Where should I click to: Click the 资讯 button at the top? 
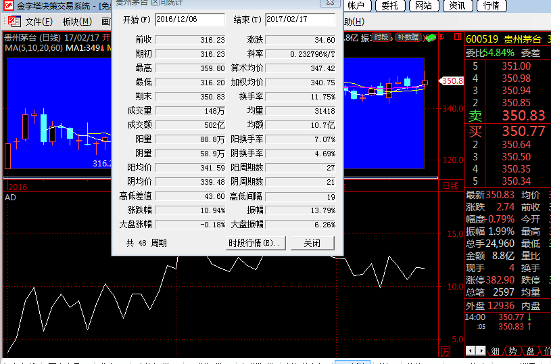[457, 5]
